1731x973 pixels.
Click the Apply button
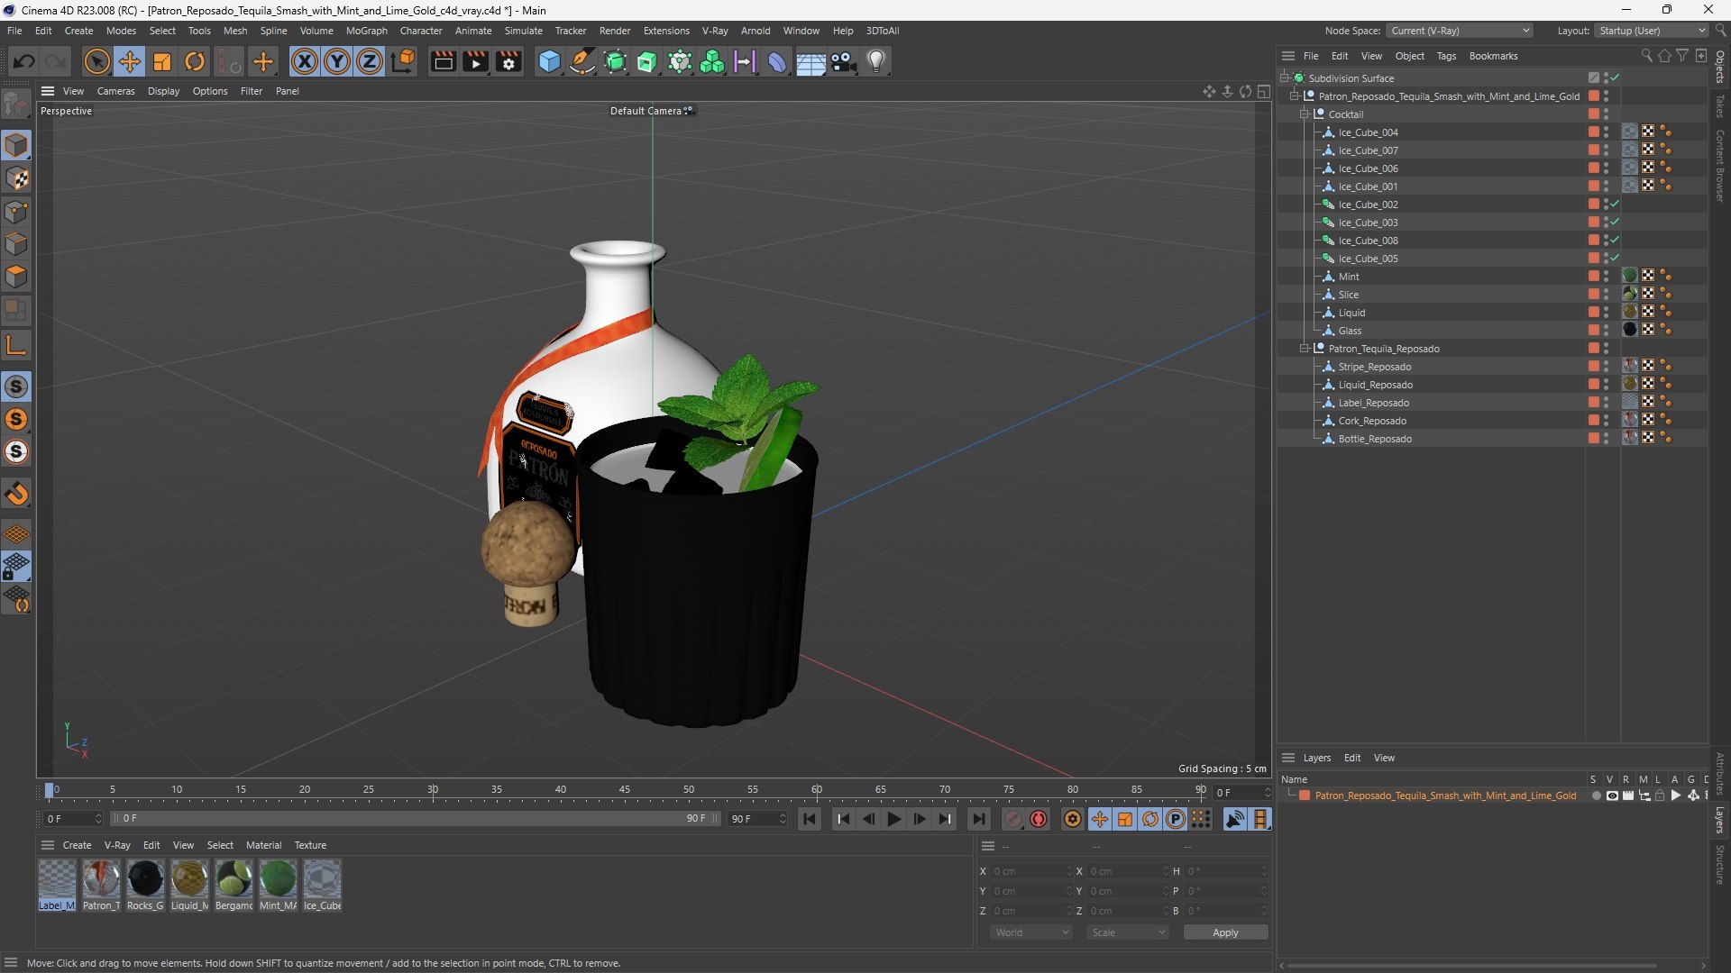point(1225,932)
